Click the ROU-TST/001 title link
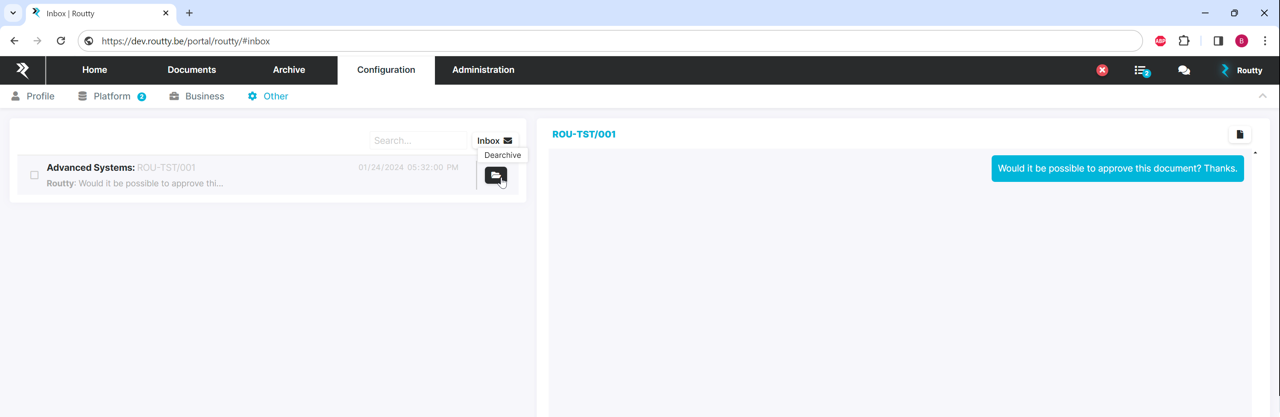The image size is (1280, 417). click(x=583, y=135)
